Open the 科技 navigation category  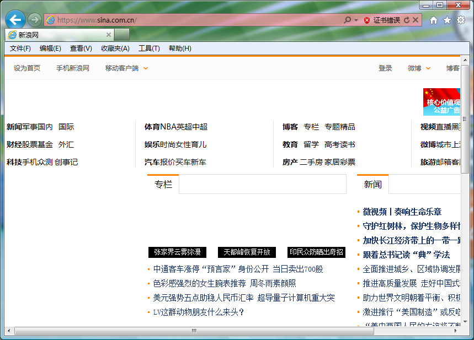point(14,162)
